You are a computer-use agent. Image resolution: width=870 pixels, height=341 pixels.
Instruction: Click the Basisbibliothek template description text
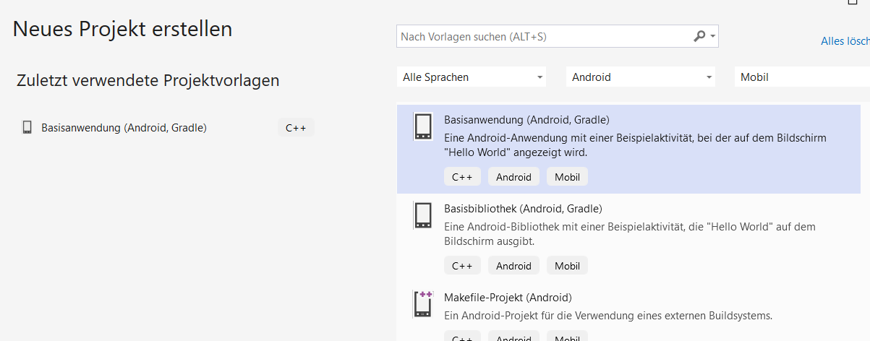630,234
